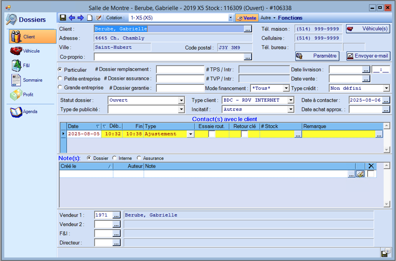396x261 pixels.
Task: Open the Autre menu in toolbar
Action: (268, 18)
